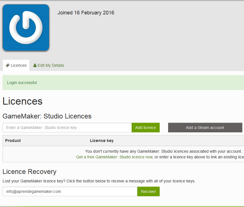
Task: Click the Joined 16 February 2016 text
Action: click(x=86, y=13)
